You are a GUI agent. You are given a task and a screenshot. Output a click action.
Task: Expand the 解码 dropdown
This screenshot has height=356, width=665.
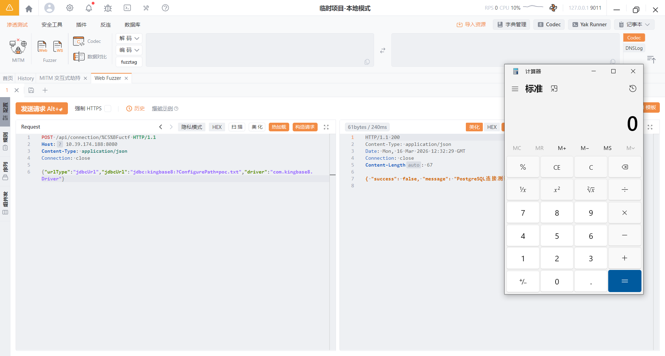click(129, 38)
